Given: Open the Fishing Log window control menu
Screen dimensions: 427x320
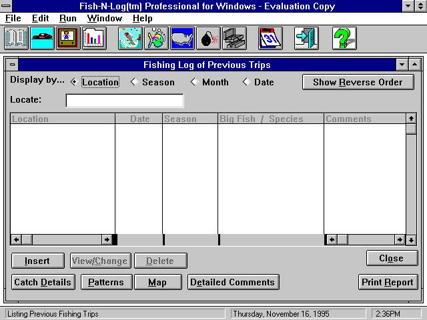Looking at the screenshot, I should coord(13,65).
